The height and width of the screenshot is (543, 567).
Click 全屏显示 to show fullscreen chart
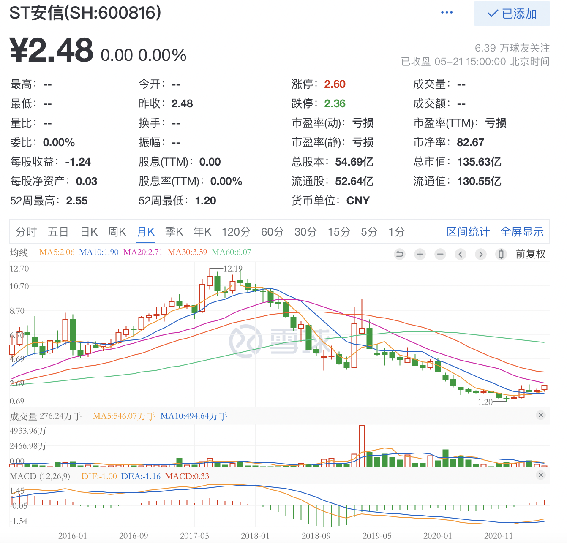pos(522,232)
